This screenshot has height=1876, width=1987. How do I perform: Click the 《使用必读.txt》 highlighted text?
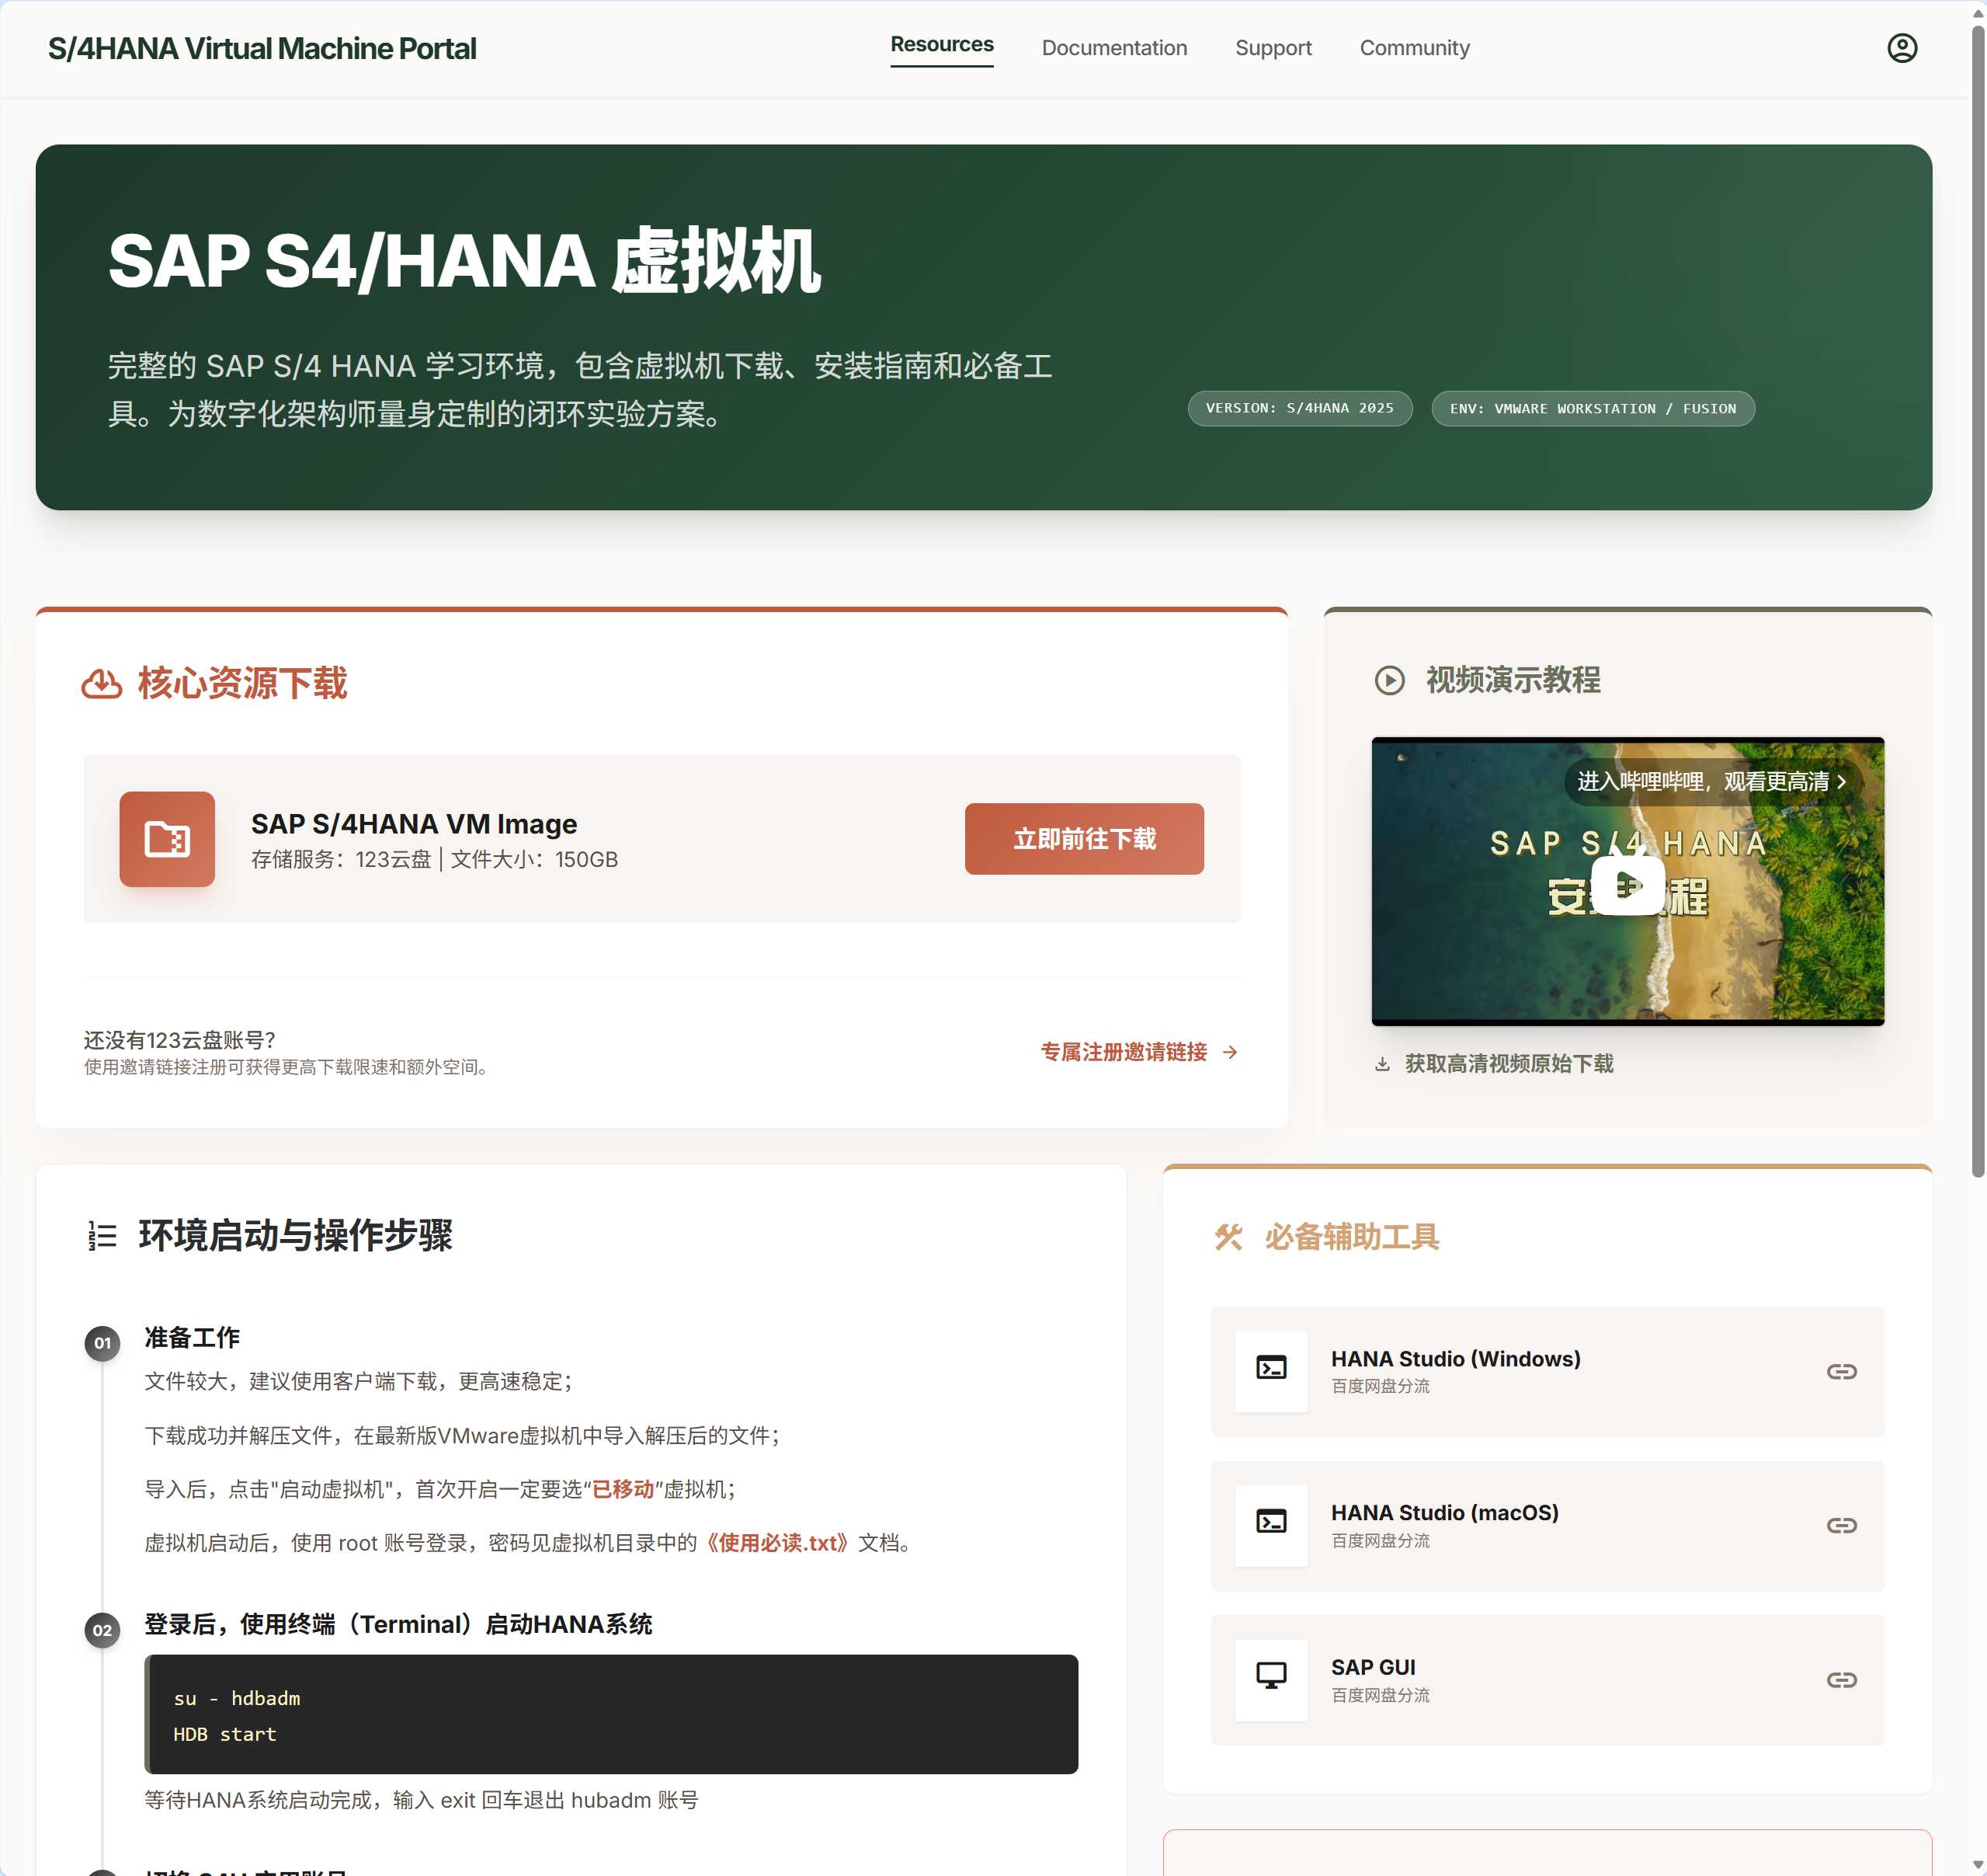[x=776, y=1543]
